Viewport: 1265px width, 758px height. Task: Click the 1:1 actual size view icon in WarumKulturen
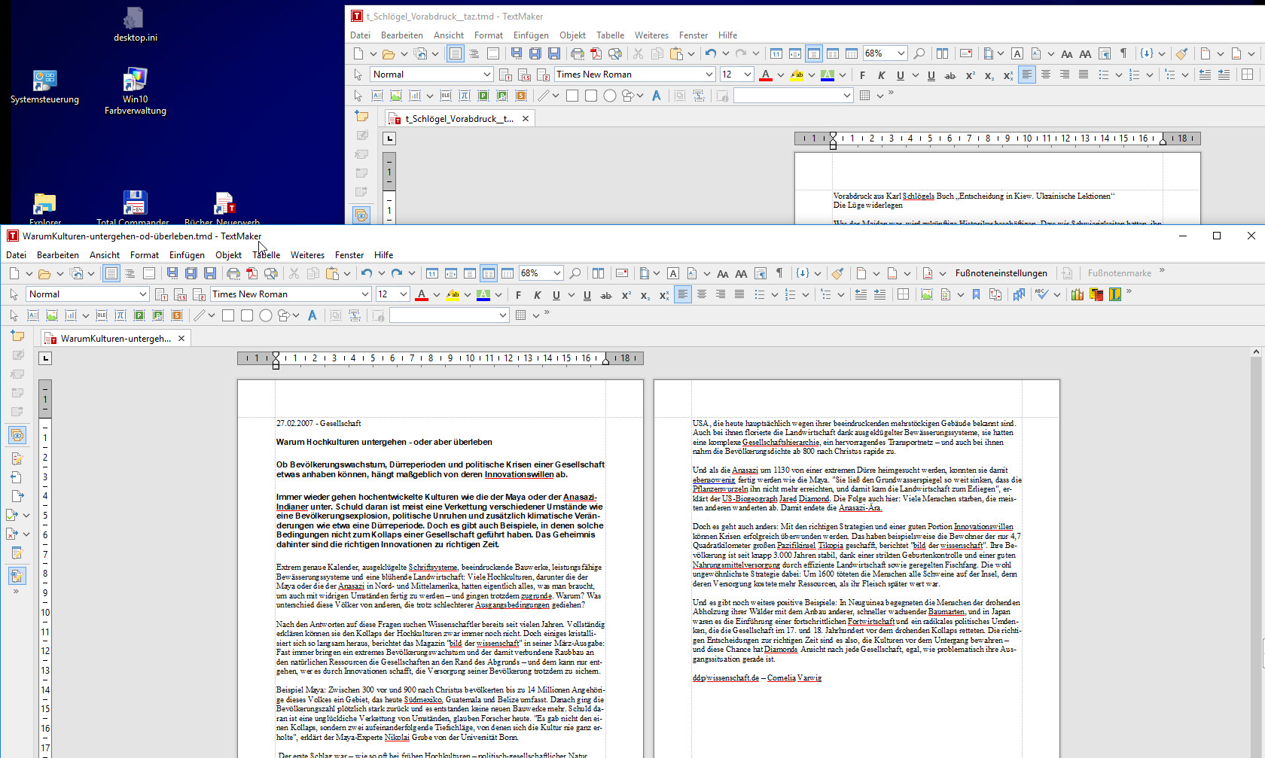point(432,273)
